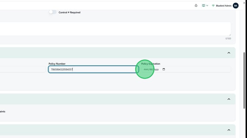Collapse the policy section chevron

[x=229, y=53]
